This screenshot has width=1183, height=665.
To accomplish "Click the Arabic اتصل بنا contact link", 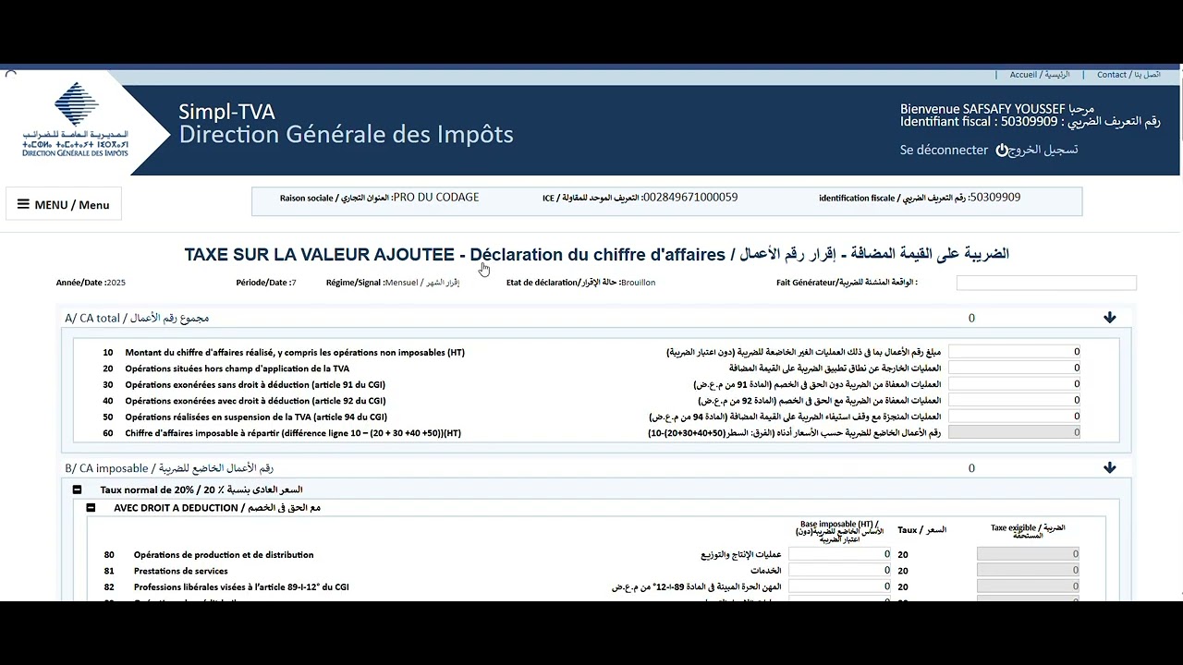I will tap(1147, 75).
